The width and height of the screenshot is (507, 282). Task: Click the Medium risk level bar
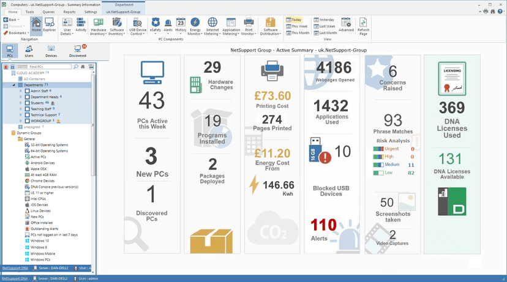coord(378,165)
